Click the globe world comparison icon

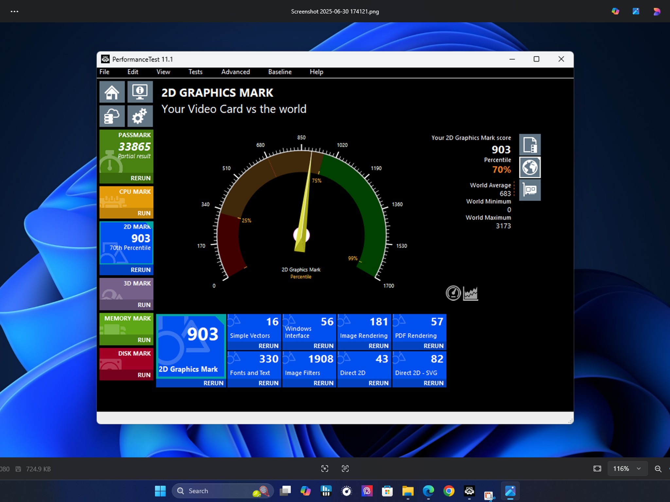tap(530, 167)
